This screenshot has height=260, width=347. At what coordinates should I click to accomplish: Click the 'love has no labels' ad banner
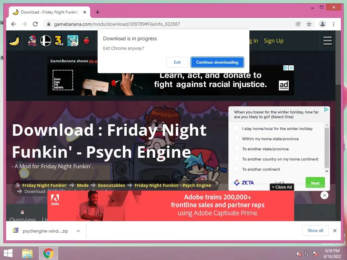click(171, 81)
